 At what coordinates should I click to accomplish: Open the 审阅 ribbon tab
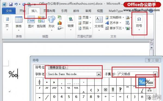[88, 11]
